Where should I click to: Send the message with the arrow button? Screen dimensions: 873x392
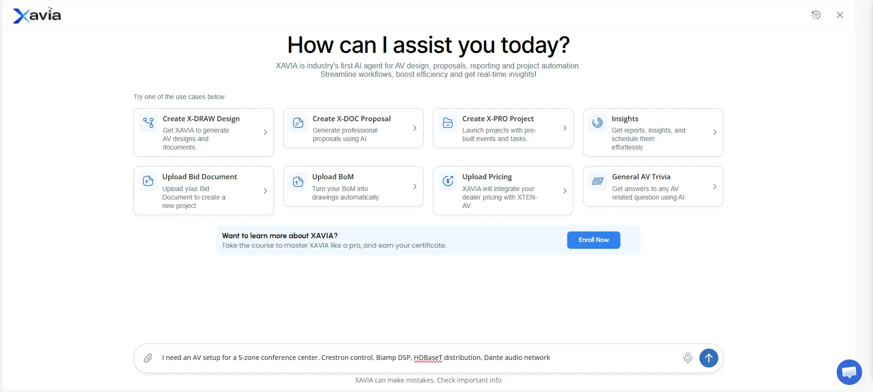pyautogui.click(x=708, y=358)
